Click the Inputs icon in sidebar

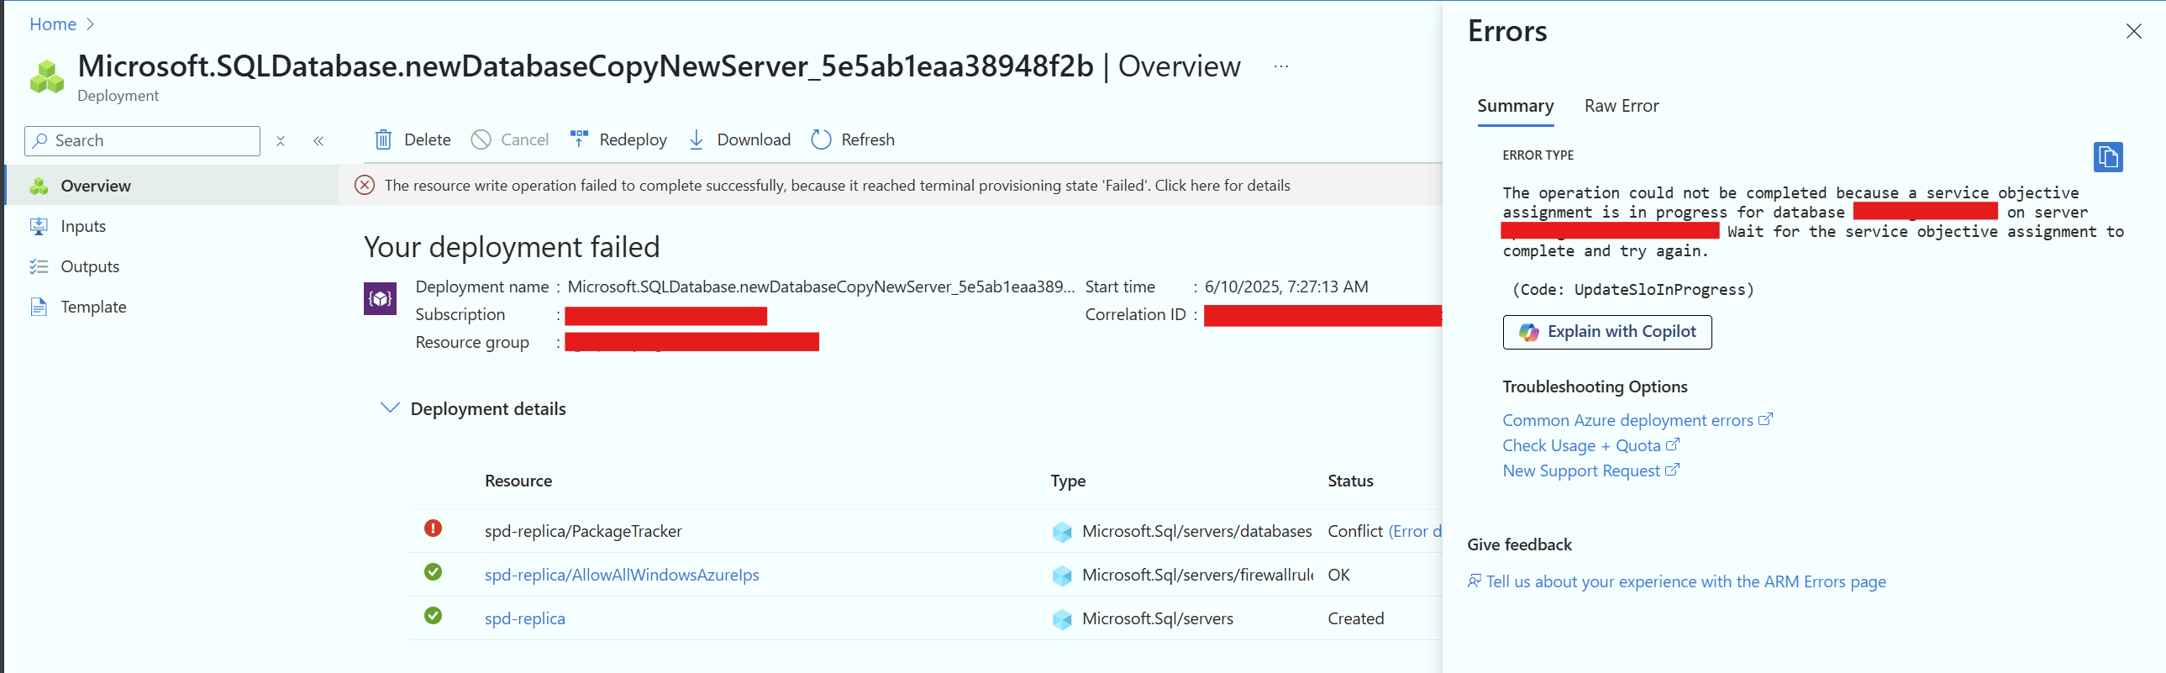(39, 226)
